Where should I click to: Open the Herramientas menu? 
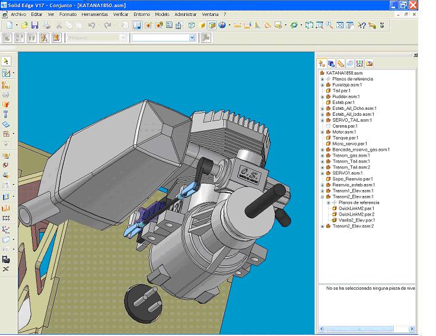tap(94, 14)
